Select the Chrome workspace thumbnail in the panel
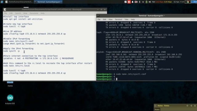The image size is (197, 111). click(x=188, y=2)
